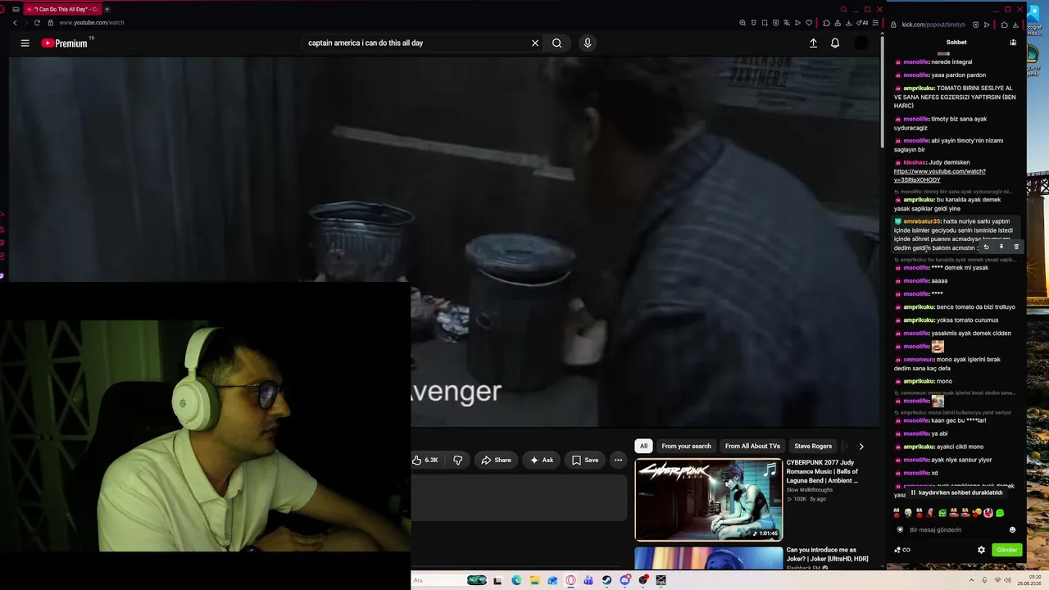Image resolution: width=1049 pixels, height=590 pixels.
Task: Click the username kloshax in chat
Action: point(915,162)
